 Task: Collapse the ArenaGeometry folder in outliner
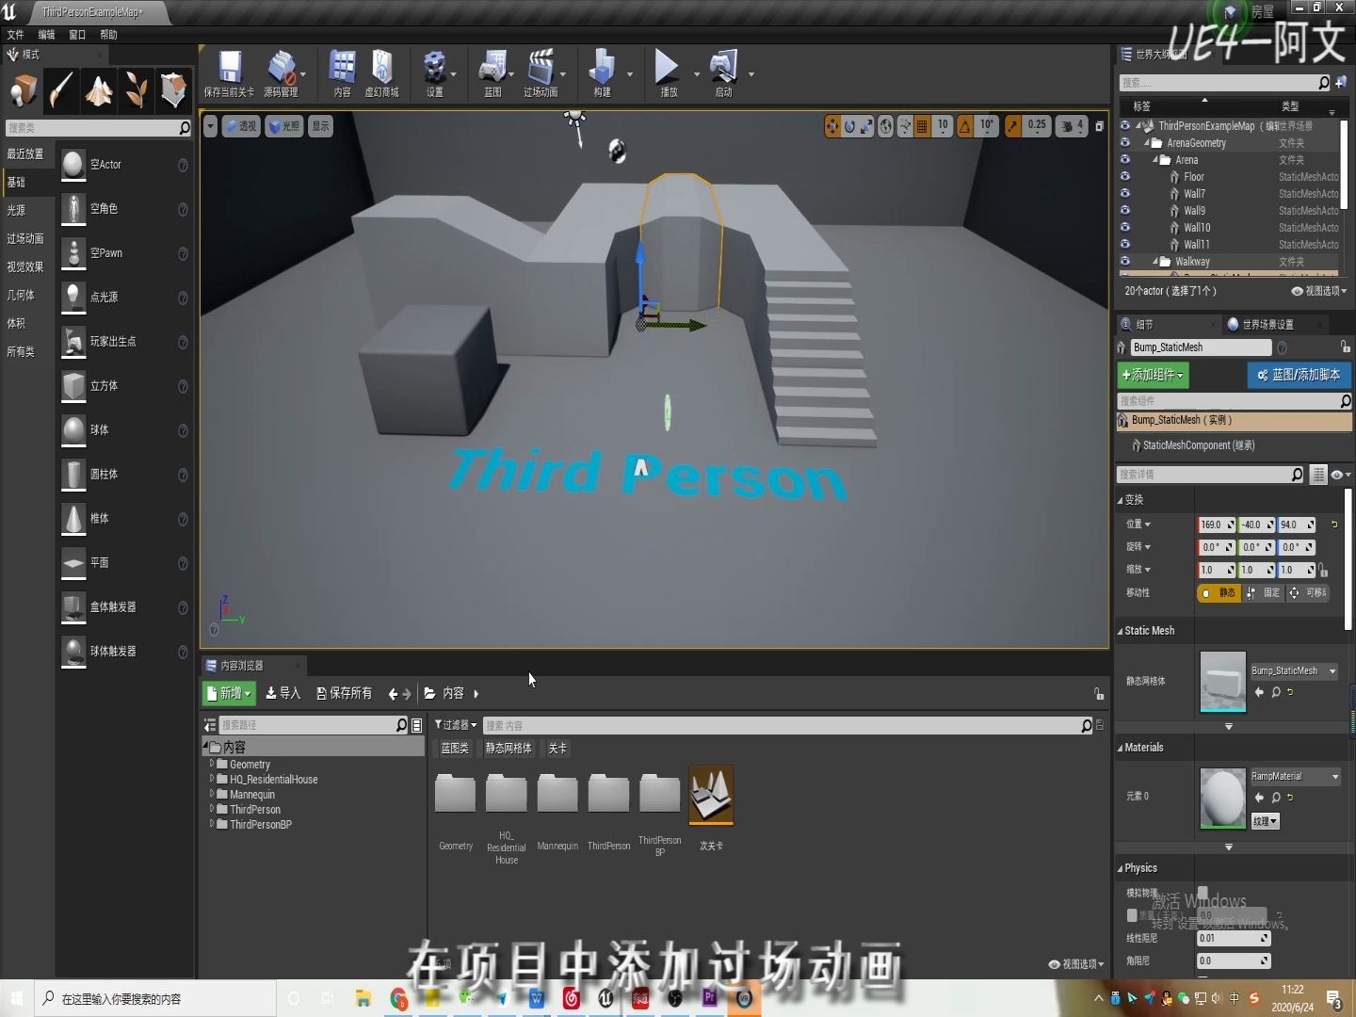pyautogui.click(x=1147, y=143)
